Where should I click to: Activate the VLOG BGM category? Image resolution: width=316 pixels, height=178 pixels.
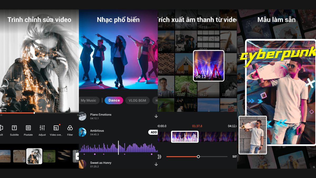click(137, 100)
